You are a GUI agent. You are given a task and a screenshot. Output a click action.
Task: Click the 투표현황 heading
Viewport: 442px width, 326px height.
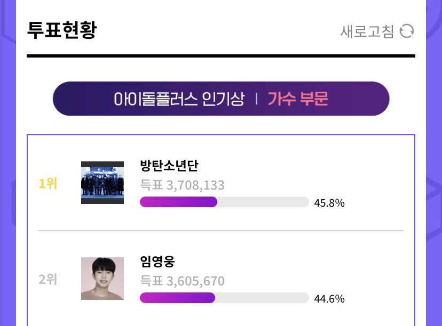[62, 30]
